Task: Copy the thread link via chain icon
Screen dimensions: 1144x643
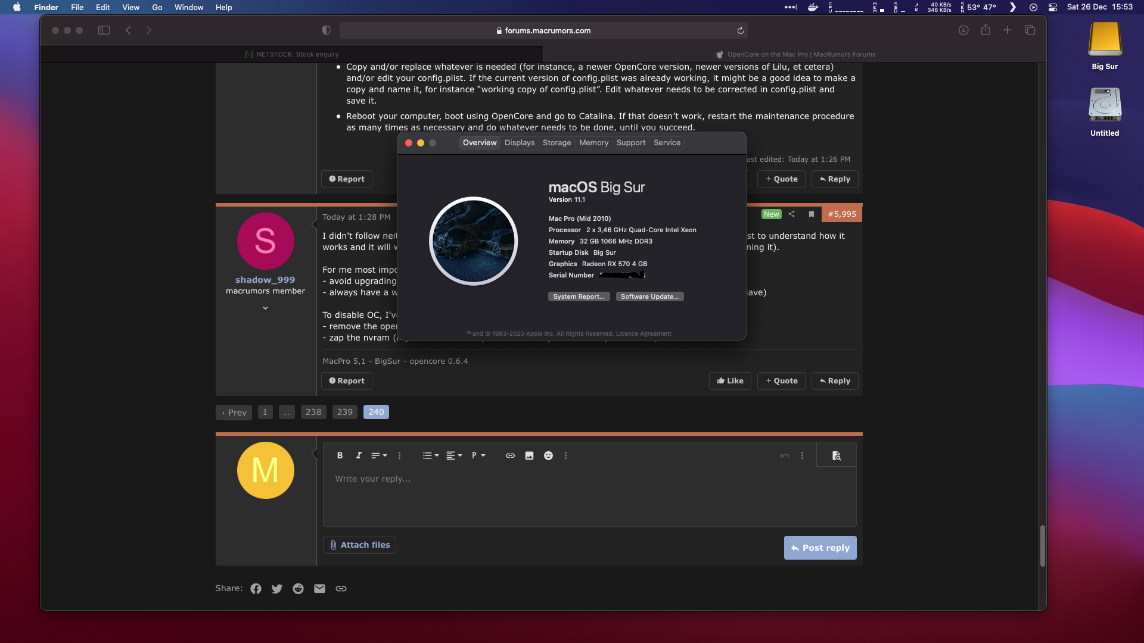Action: 341,589
